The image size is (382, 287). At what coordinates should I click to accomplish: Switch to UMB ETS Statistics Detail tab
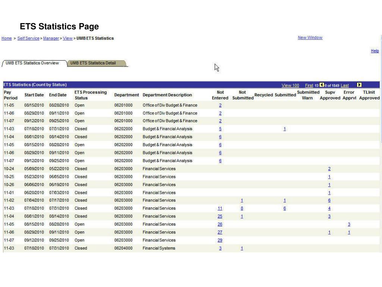[93, 63]
